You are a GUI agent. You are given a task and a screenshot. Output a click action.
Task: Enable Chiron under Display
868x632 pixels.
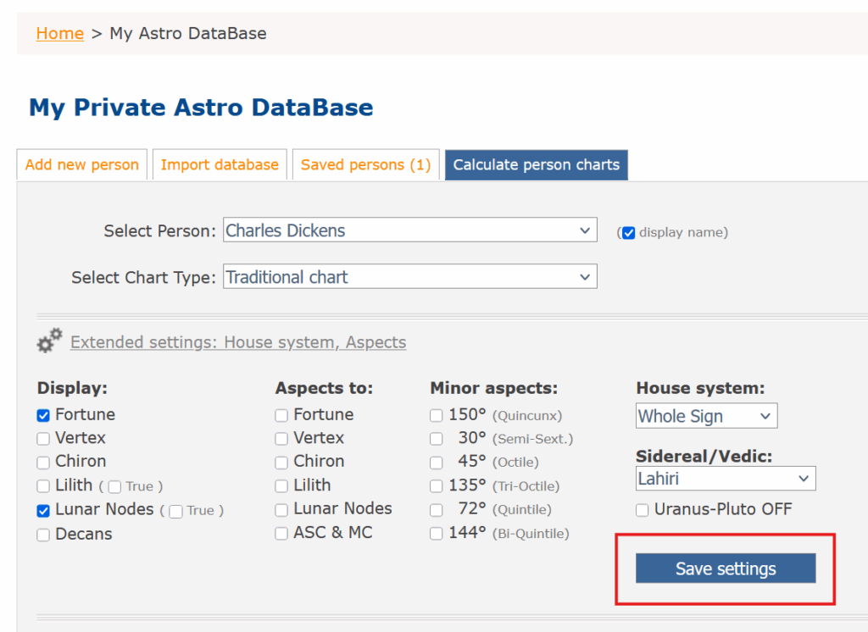coord(43,463)
